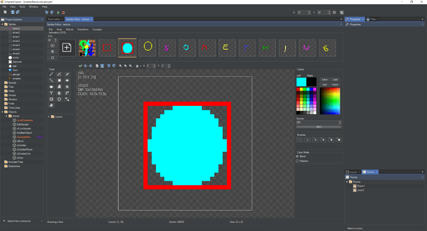The image size is (427, 231).
Task: Click the green checkmark confirm icon
Action: [80, 66]
